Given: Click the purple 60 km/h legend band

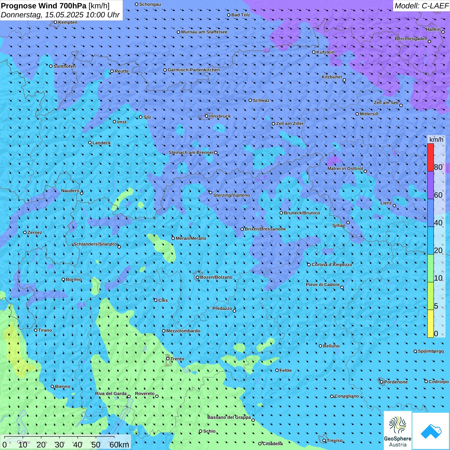Looking at the screenshot, I should coord(430,185).
